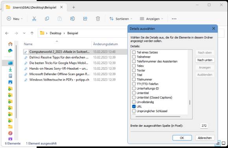The height and width of the screenshot is (148, 228).
Task: Select the Beispiel folder tab
Action: 35,7
